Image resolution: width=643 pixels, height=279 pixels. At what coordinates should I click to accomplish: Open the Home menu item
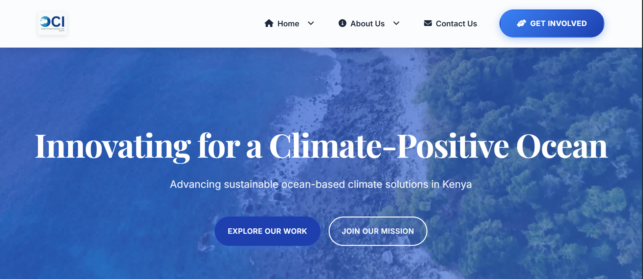[x=288, y=23]
